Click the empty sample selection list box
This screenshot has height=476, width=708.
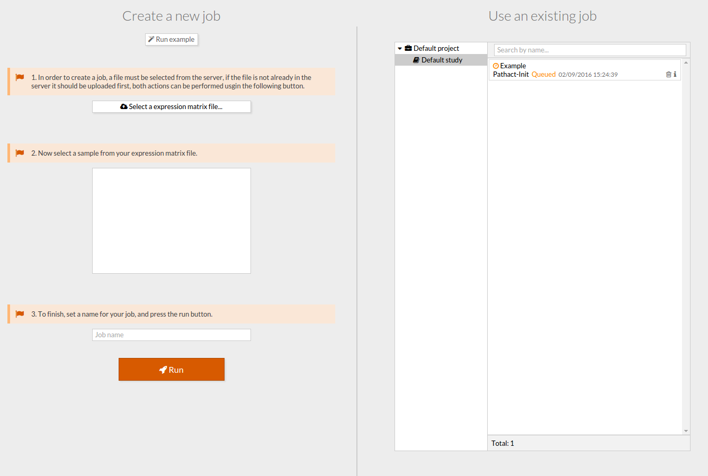(x=172, y=221)
